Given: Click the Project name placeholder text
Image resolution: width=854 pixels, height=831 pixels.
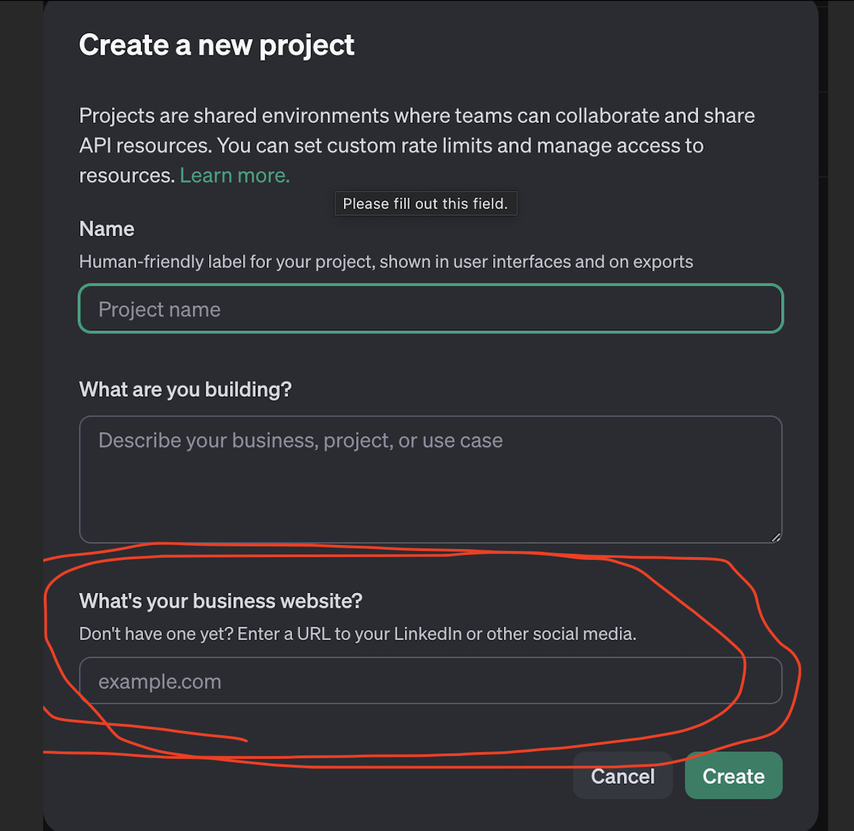Looking at the screenshot, I should (159, 308).
